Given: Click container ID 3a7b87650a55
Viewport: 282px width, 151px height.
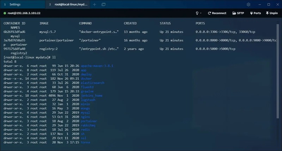Looking at the screenshot, I should coord(14,40).
